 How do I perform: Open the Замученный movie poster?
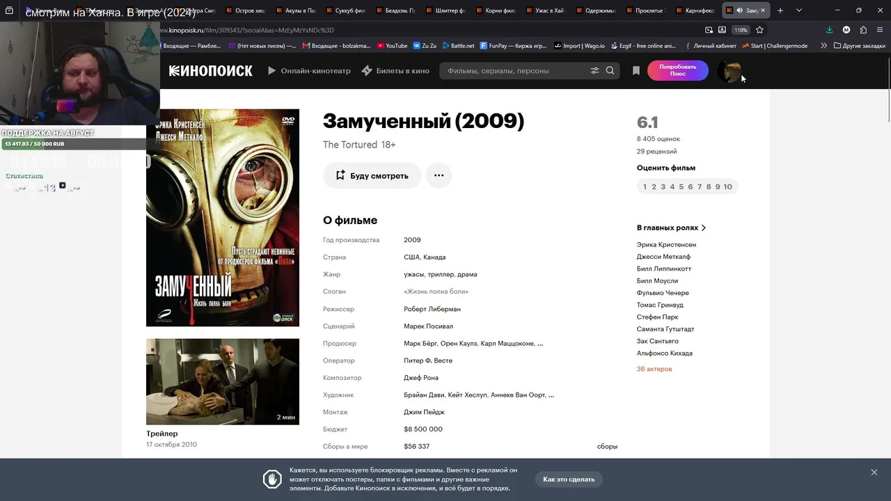[223, 218]
